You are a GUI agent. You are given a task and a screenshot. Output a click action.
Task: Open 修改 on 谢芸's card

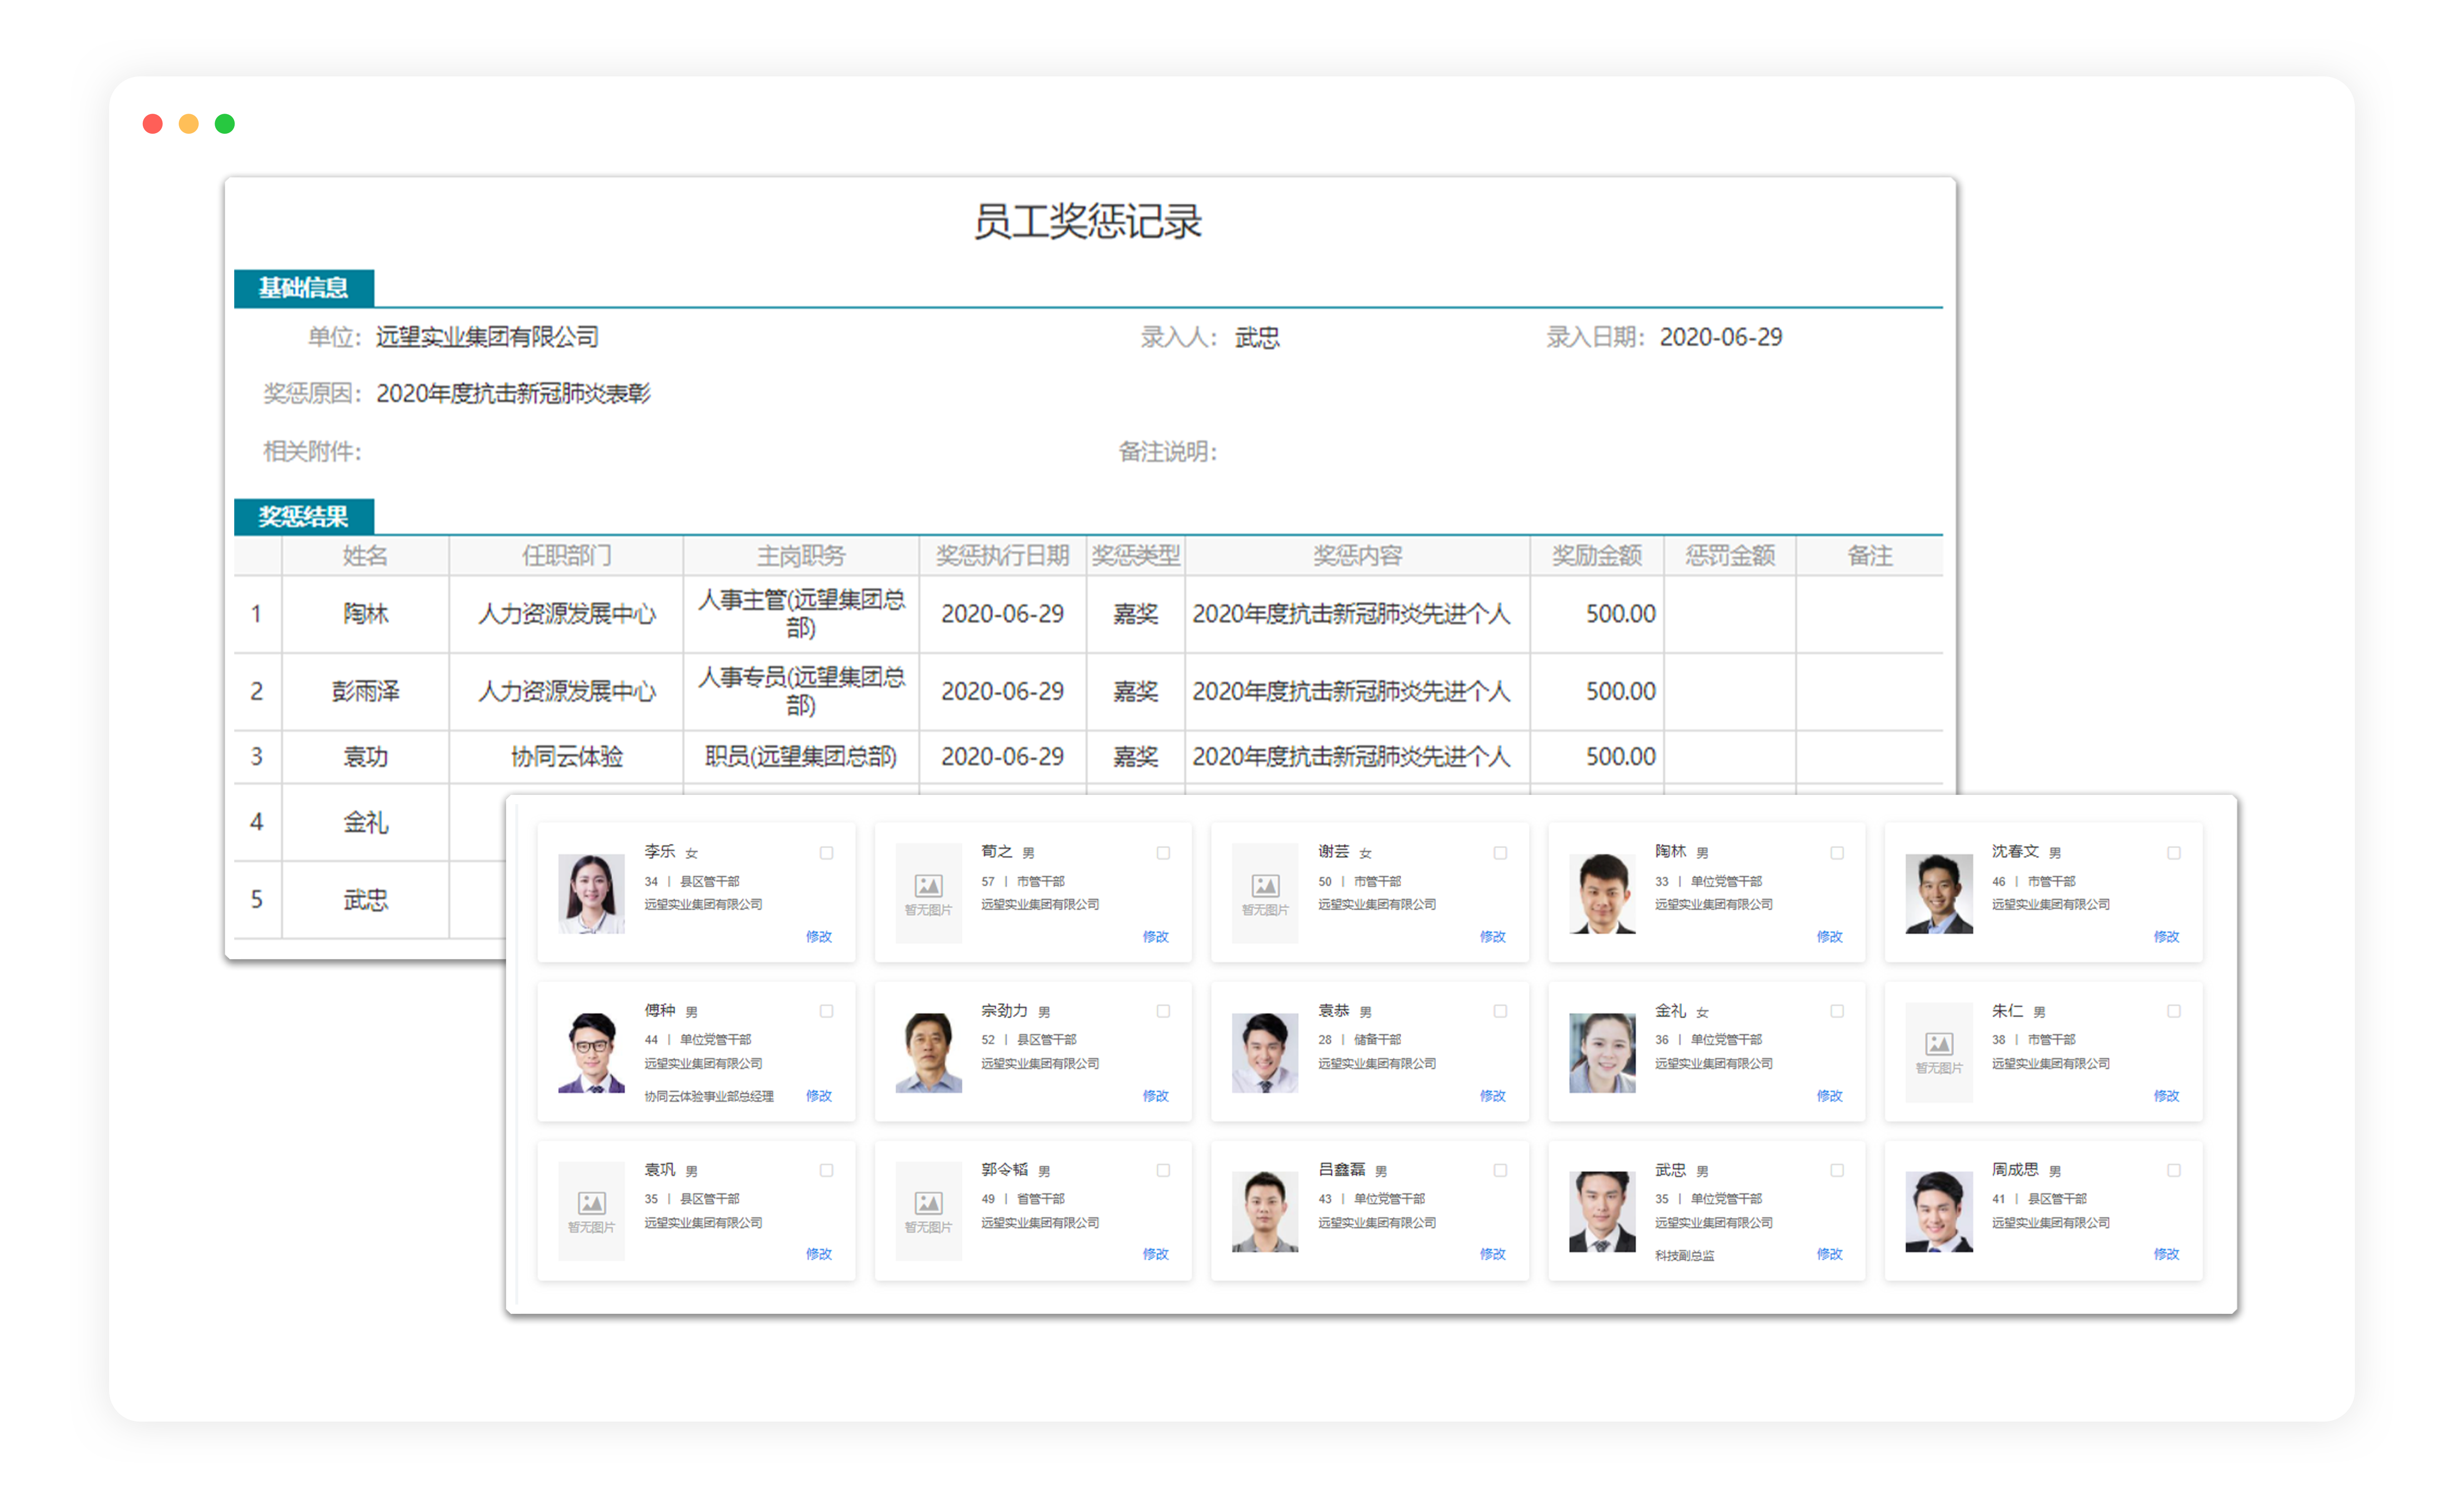coord(1493,936)
